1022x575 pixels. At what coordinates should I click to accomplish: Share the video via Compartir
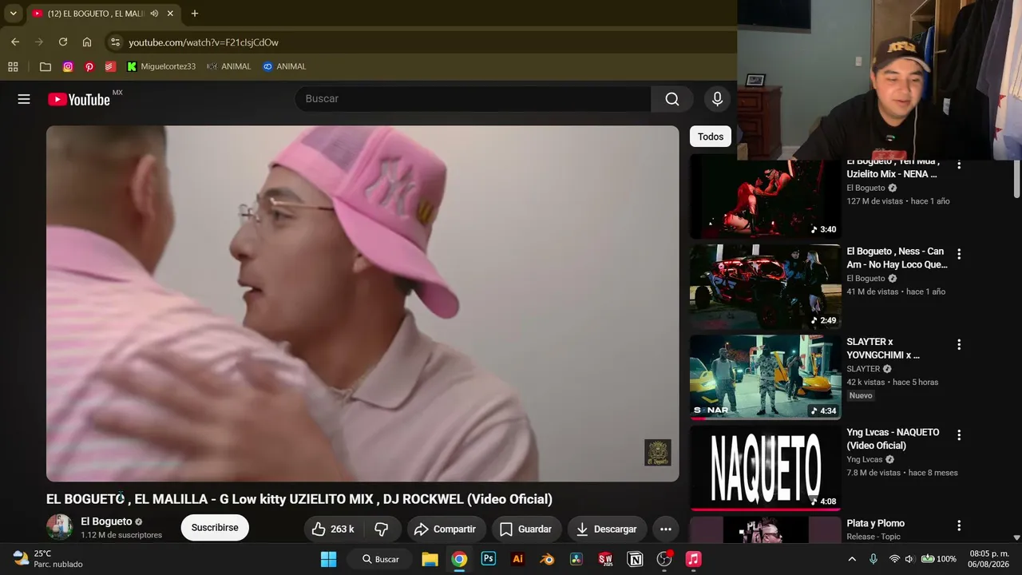pyautogui.click(x=446, y=529)
